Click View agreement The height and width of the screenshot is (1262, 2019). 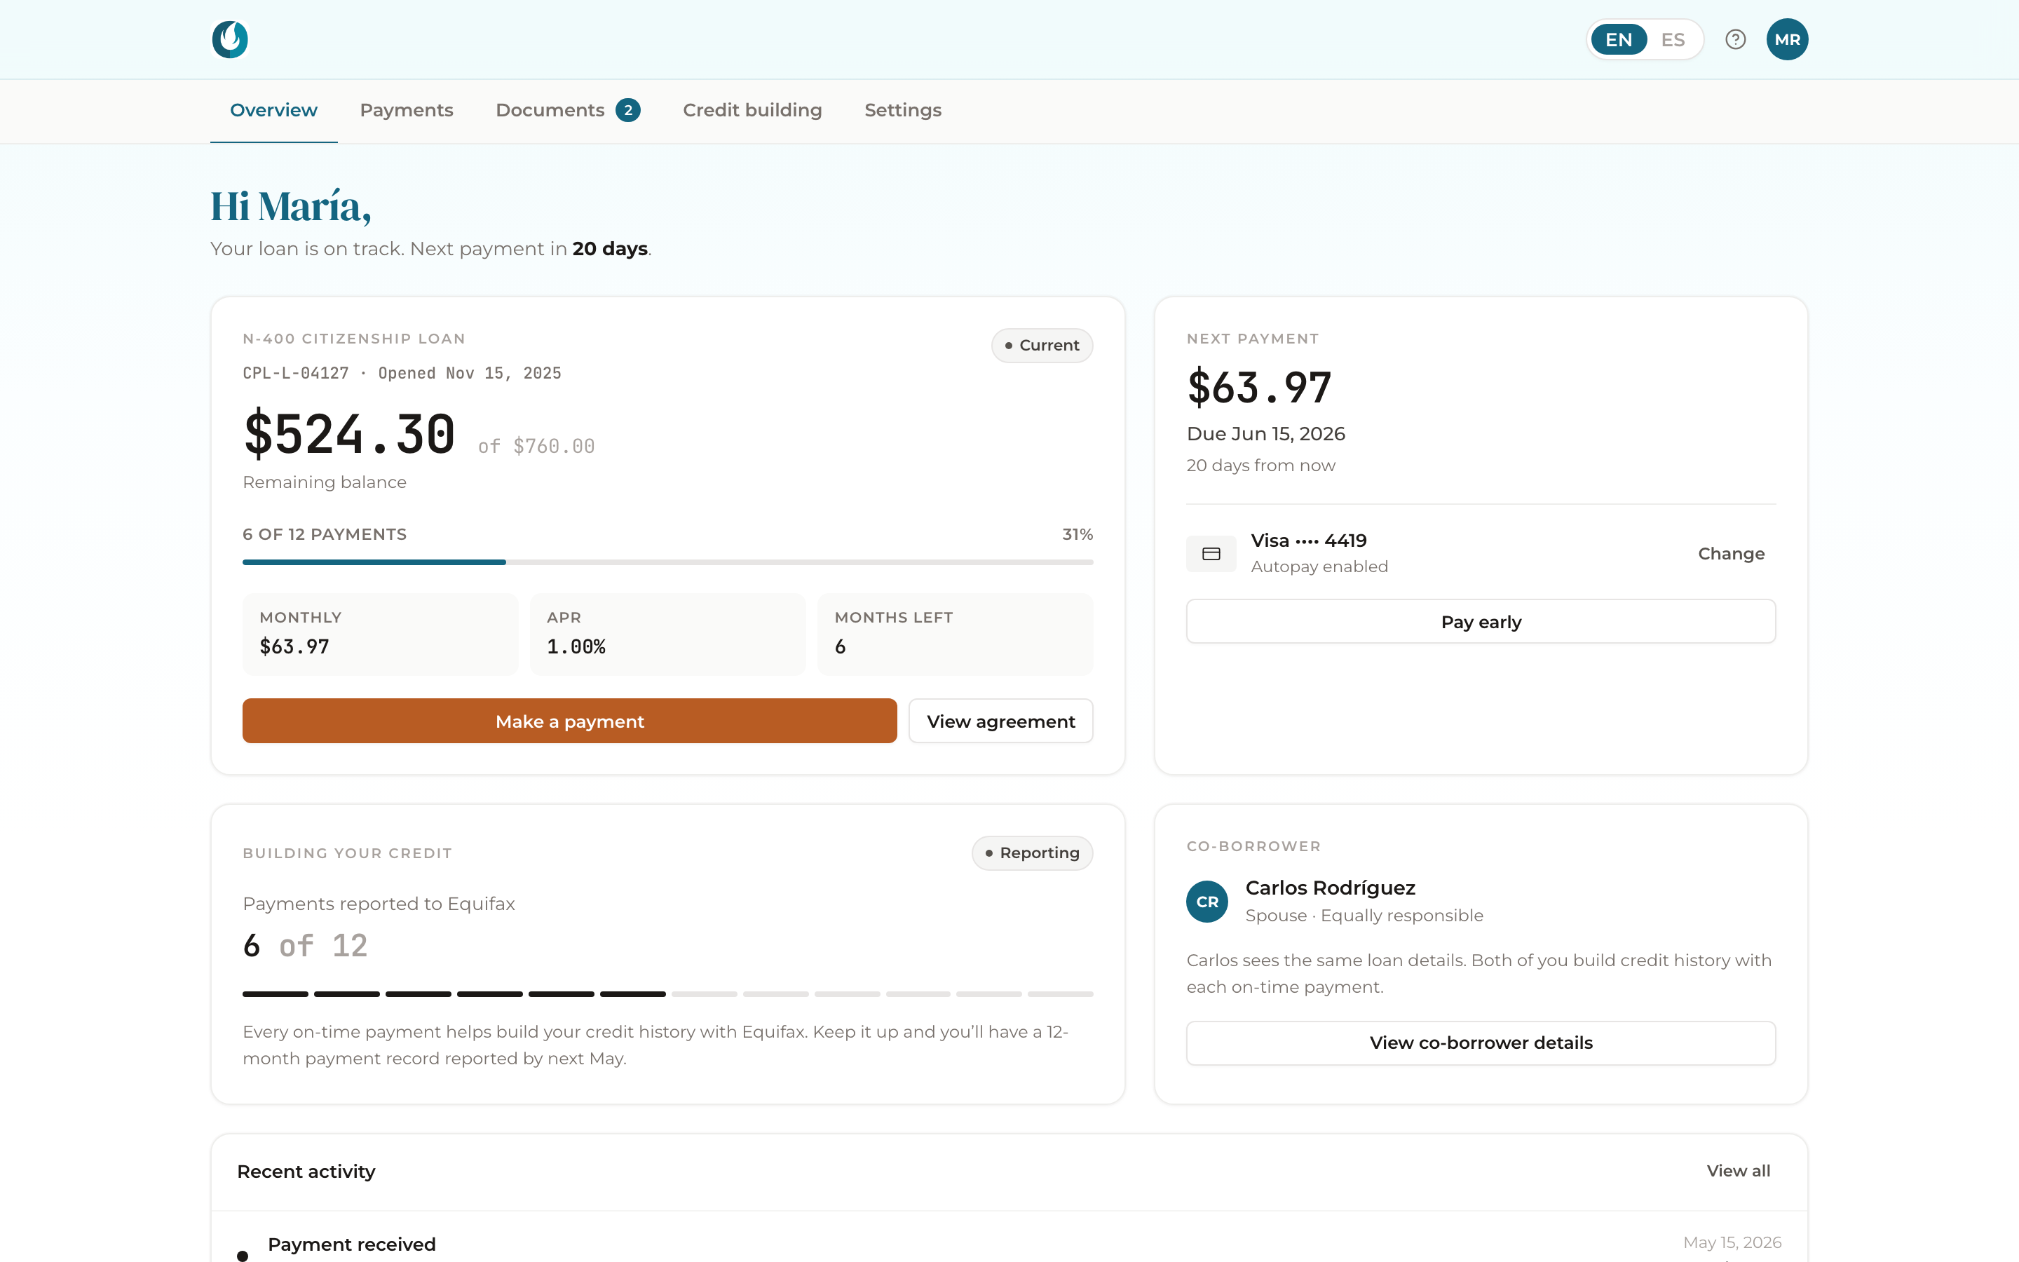[x=1001, y=721]
